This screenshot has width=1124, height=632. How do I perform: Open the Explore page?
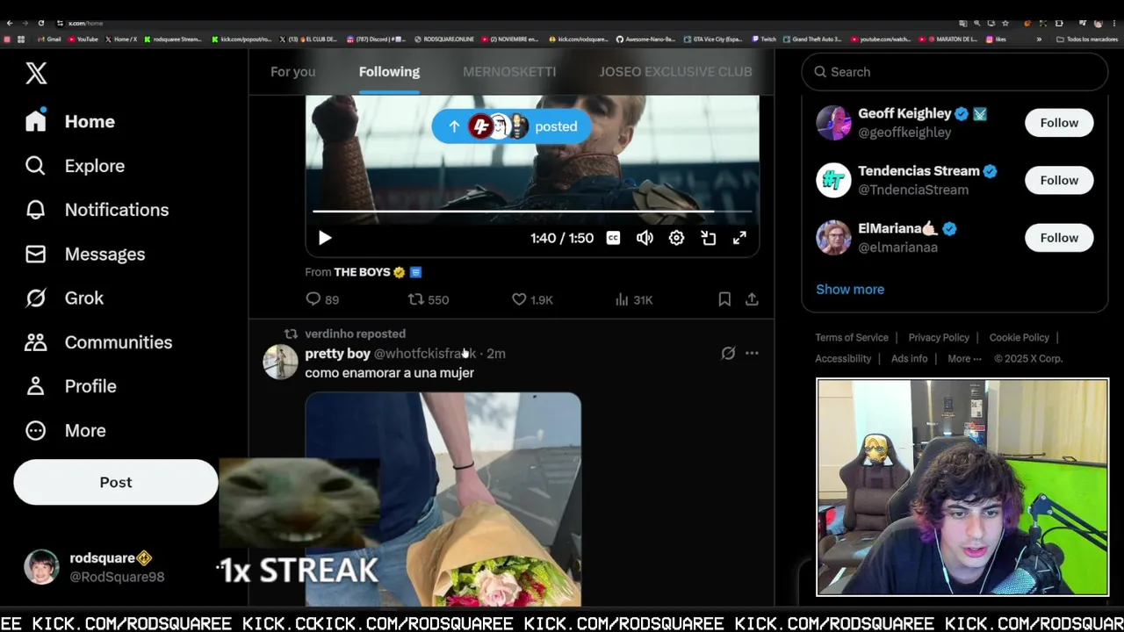[75, 166]
